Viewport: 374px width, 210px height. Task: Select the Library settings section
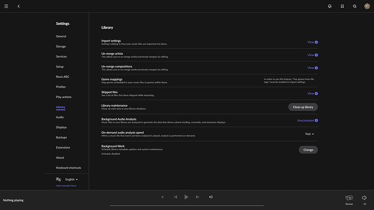pyautogui.click(x=61, y=107)
